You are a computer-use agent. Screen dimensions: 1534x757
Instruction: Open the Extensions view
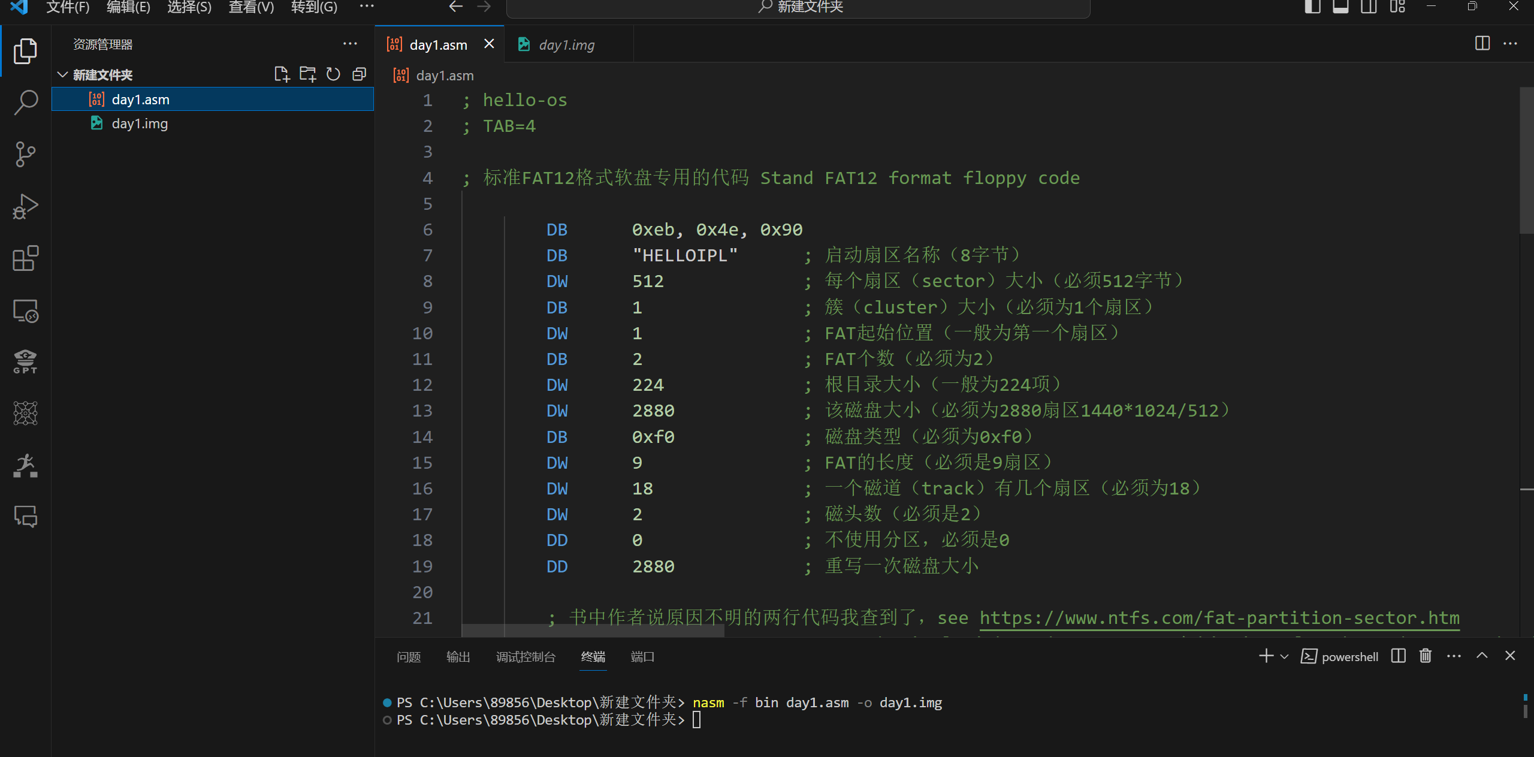tap(25, 258)
